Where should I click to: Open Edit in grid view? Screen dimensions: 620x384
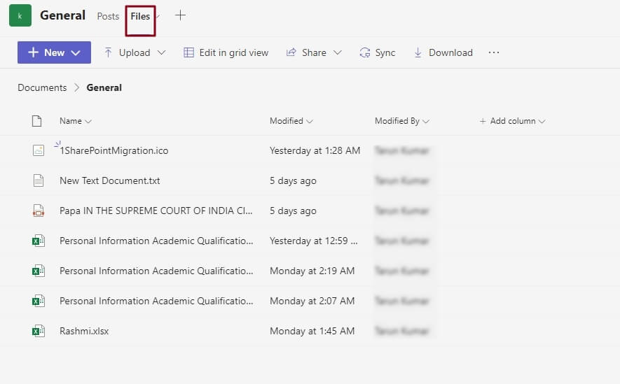coord(234,52)
